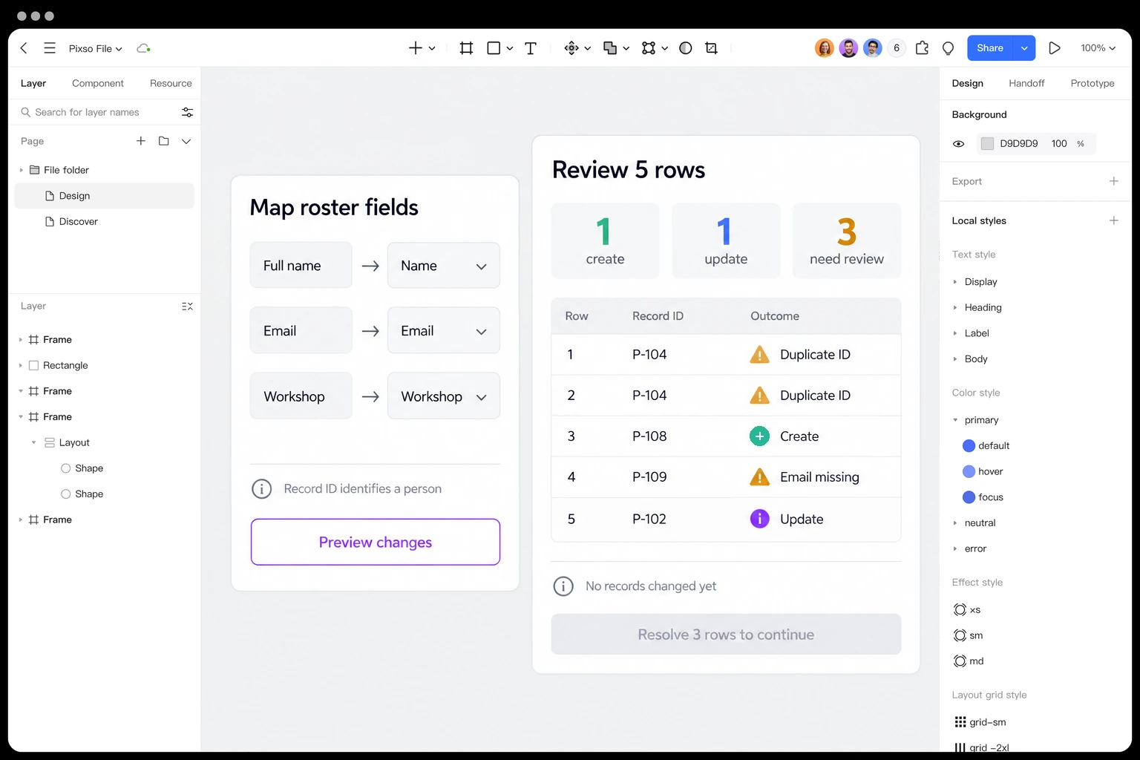Toggle background visibility eye icon
The image size is (1140, 760).
pyautogui.click(x=958, y=144)
